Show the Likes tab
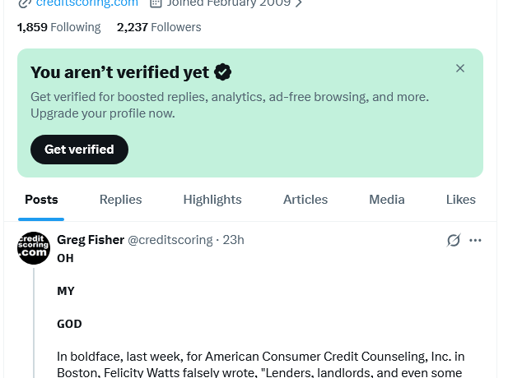The image size is (508, 378). 461,200
